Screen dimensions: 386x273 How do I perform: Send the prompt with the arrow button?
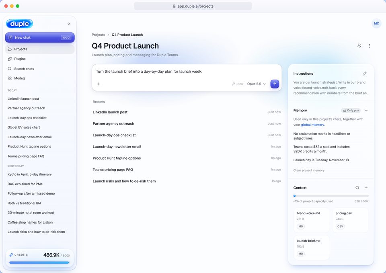275,84
